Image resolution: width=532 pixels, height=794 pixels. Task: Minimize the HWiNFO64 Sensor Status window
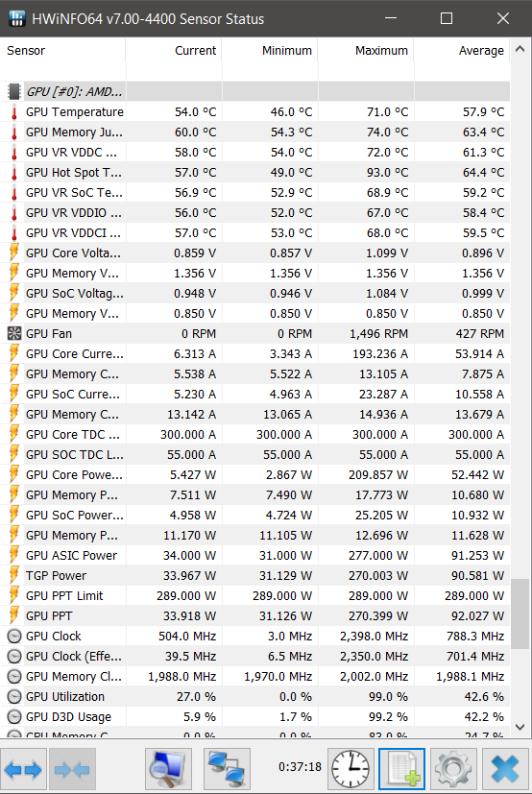[391, 19]
